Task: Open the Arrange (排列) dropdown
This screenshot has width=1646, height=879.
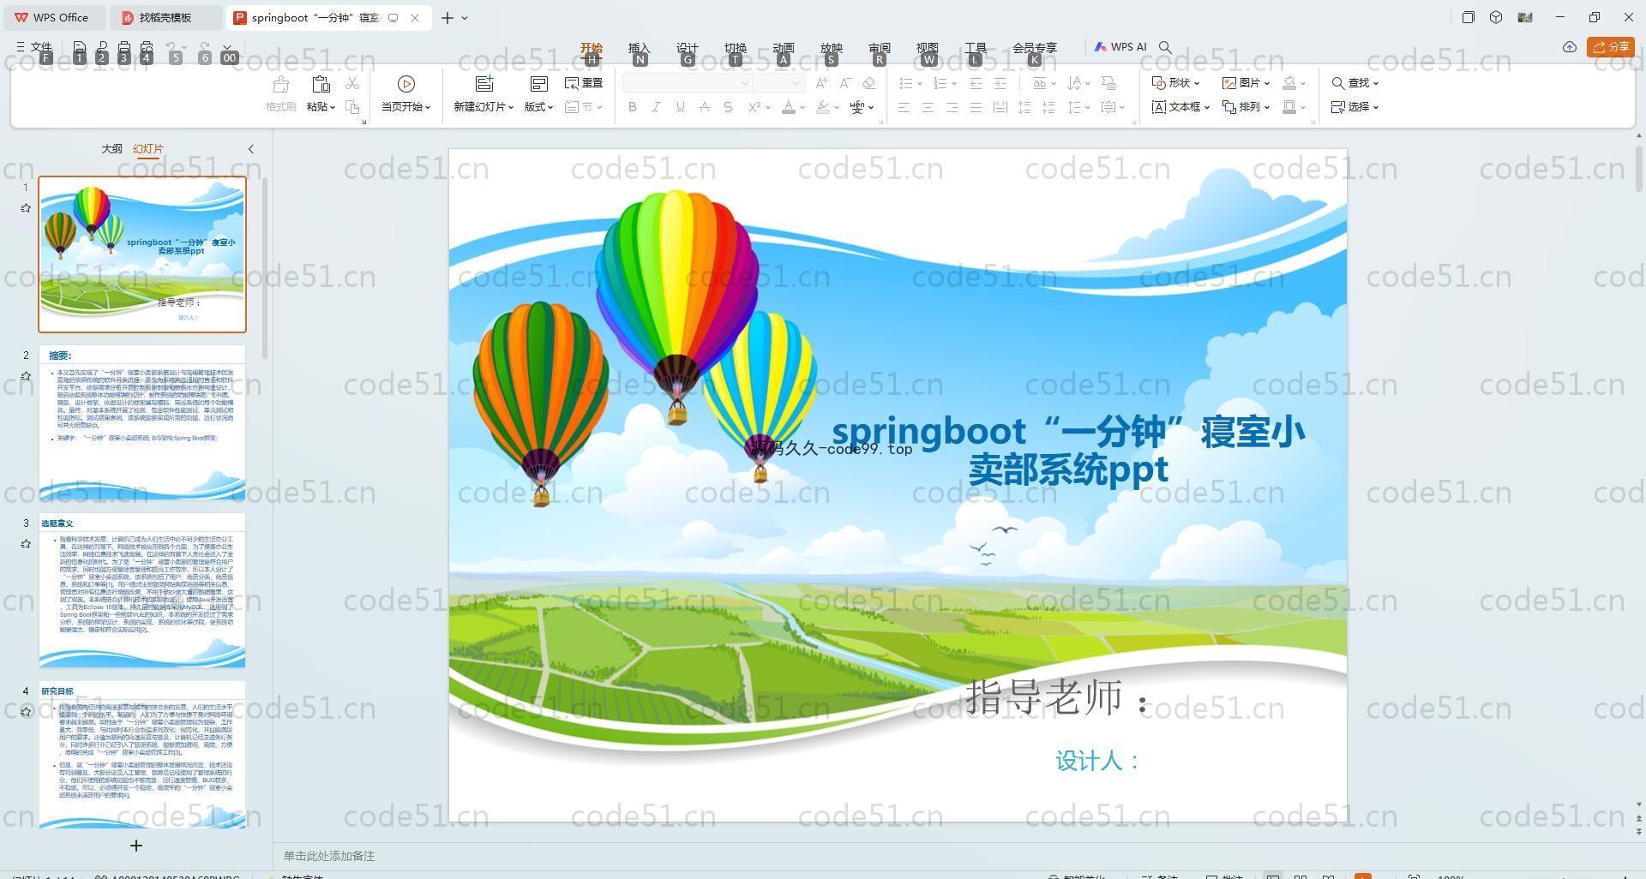Action: pyautogui.click(x=1246, y=107)
